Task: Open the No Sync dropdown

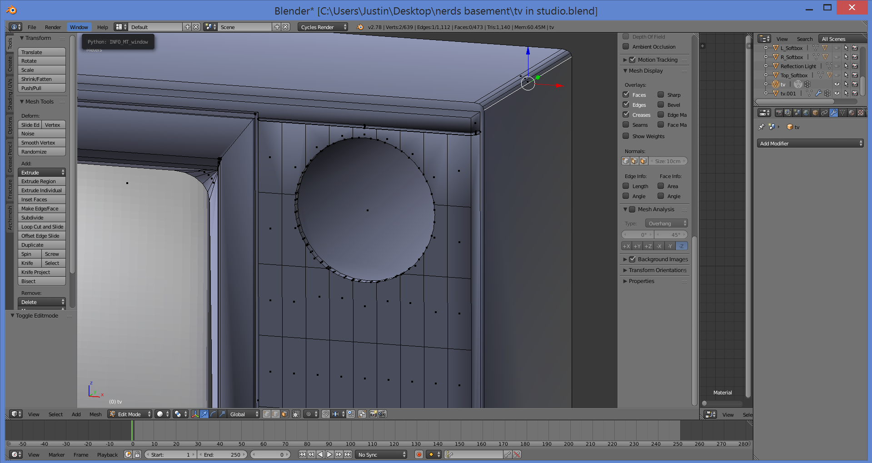Action: pos(381,454)
